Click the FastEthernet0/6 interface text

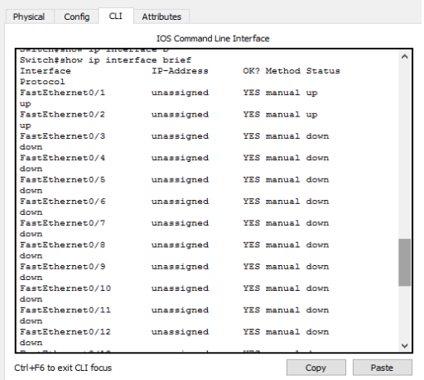pyautogui.click(x=62, y=202)
